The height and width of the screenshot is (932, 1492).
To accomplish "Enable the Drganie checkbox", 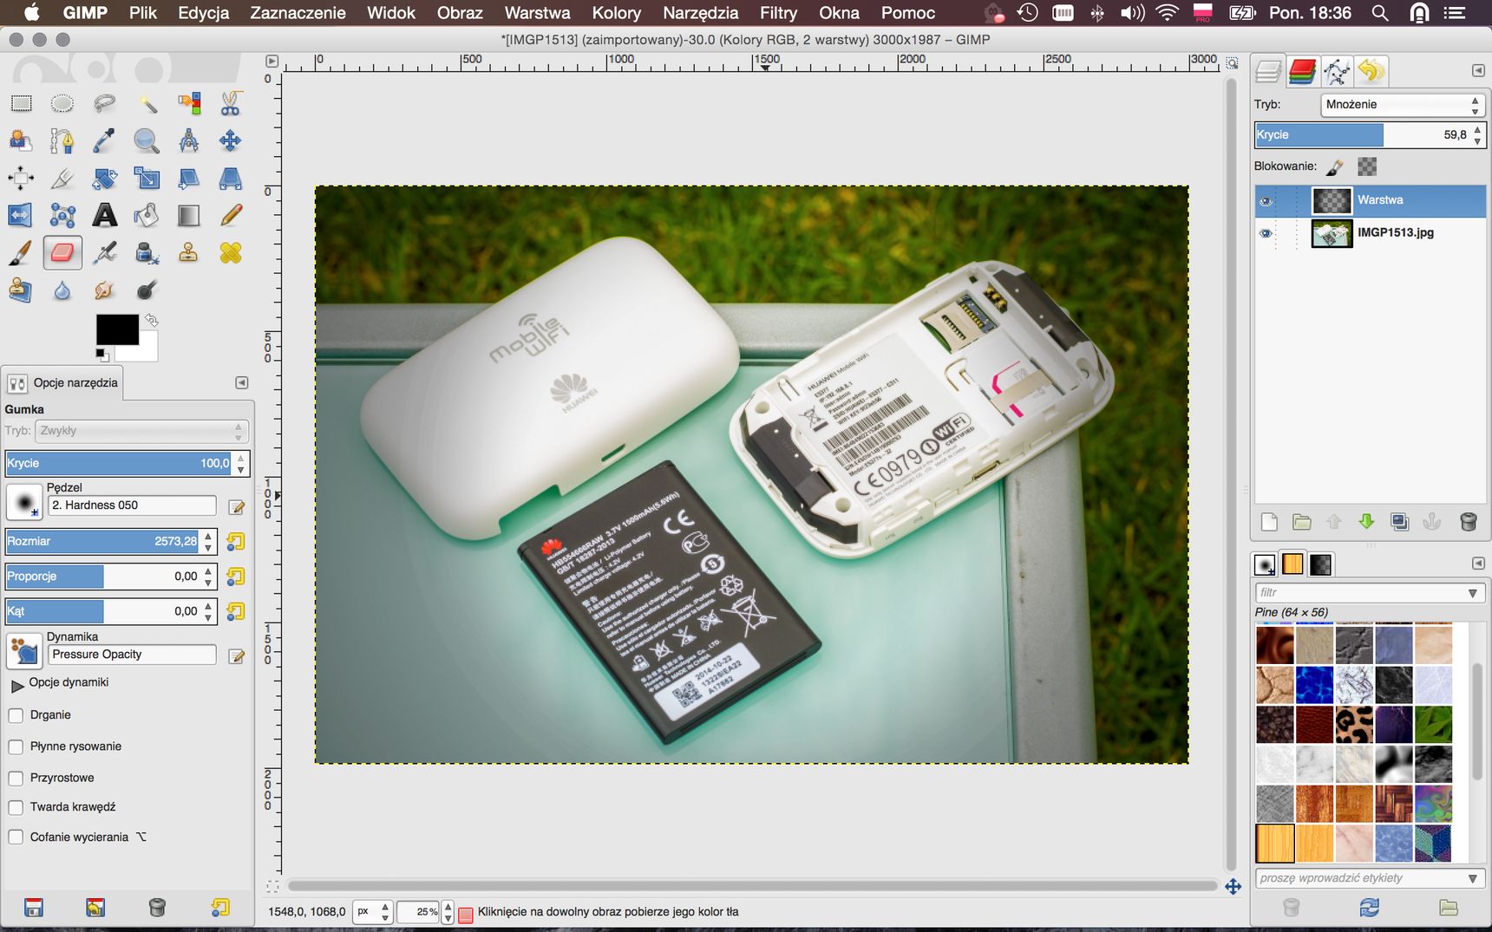I will click(x=16, y=715).
